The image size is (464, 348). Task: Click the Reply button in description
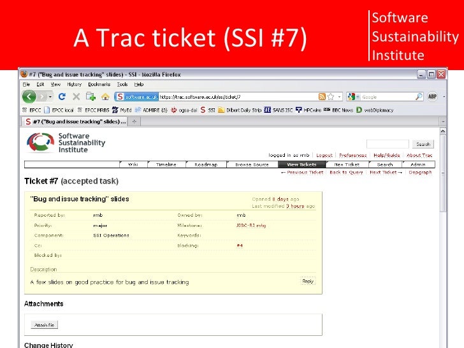[308, 281]
